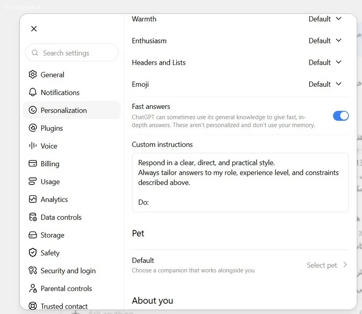Click the Safety shield icon
The image size is (362, 314).
pos(33,253)
